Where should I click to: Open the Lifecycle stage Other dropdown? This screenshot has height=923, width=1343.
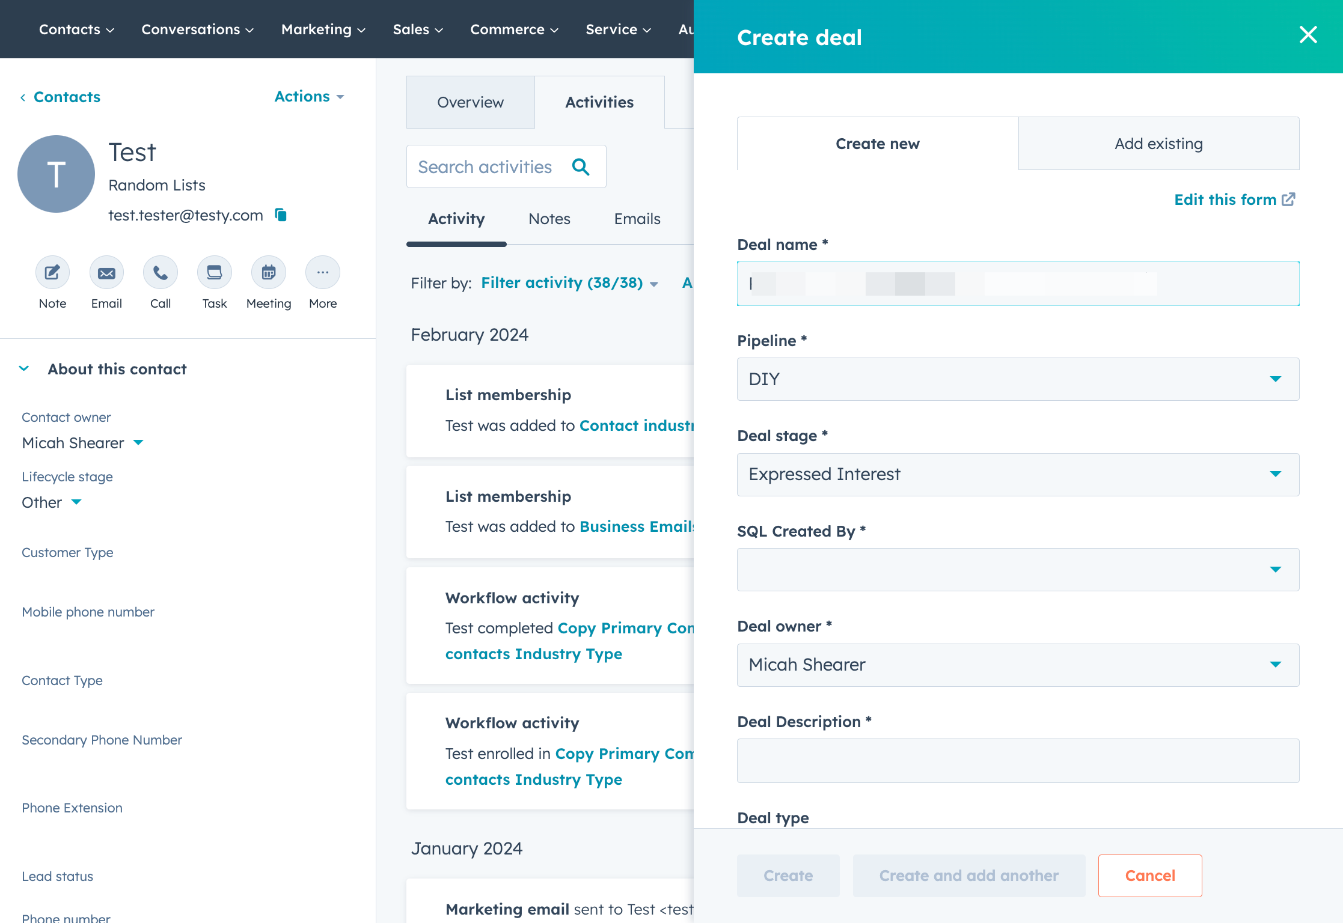tap(52, 502)
